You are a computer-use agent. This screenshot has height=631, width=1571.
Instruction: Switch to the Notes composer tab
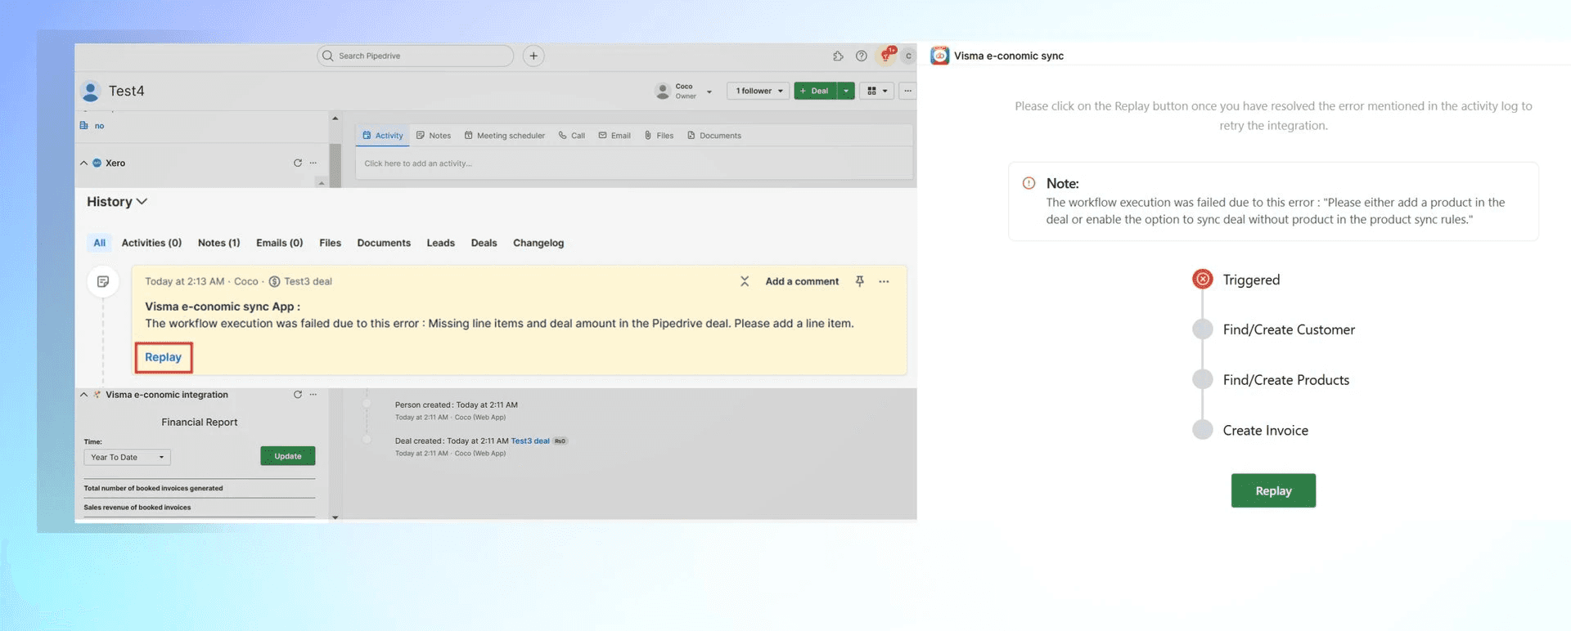point(434,136)
